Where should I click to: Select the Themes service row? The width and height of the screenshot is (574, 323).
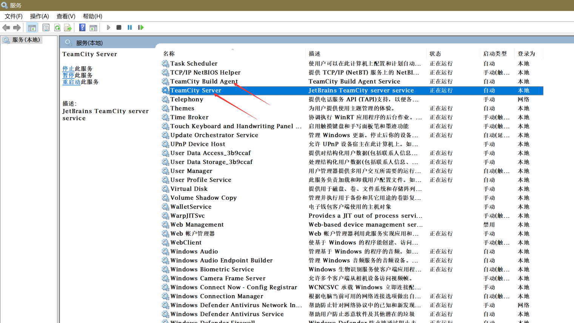click(x=352, y=108)
